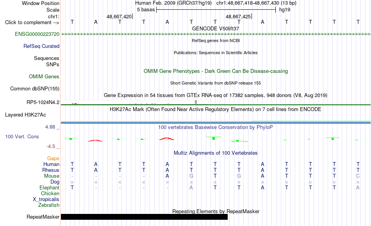Viewport: 371px width, 226px height.
Task: Open the OMIM Gene Phenotypes track title
Action: (216, 71)
